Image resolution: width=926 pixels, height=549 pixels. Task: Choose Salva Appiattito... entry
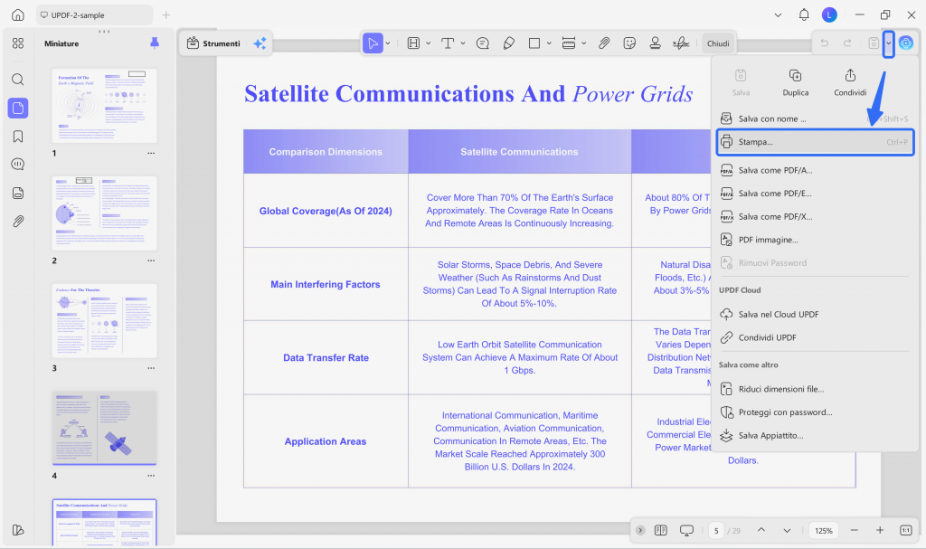pyautogui.click(x=815, y=436)
